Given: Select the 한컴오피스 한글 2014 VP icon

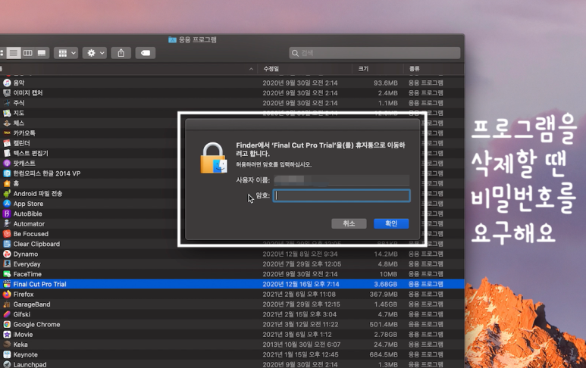Looking at the screenshot, I should pyautogui.click(x=7, y=173).
